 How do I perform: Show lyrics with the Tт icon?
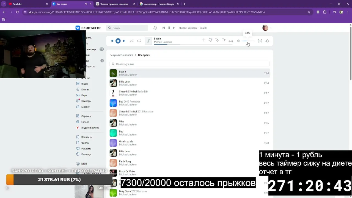(x=224, y=40)
